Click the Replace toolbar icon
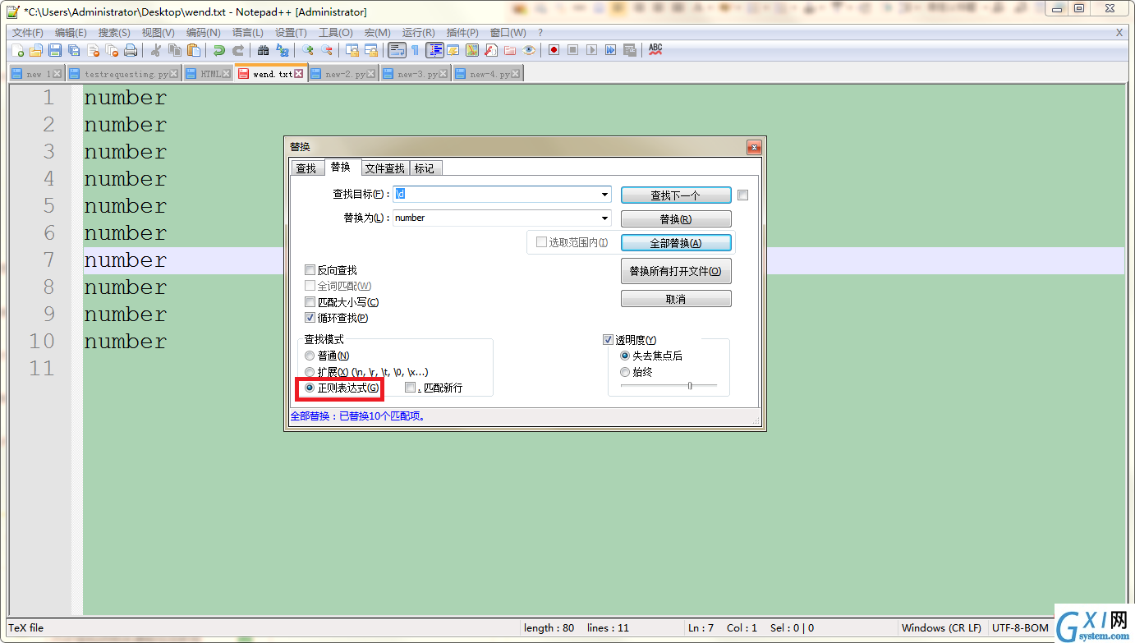 [283, 50]
